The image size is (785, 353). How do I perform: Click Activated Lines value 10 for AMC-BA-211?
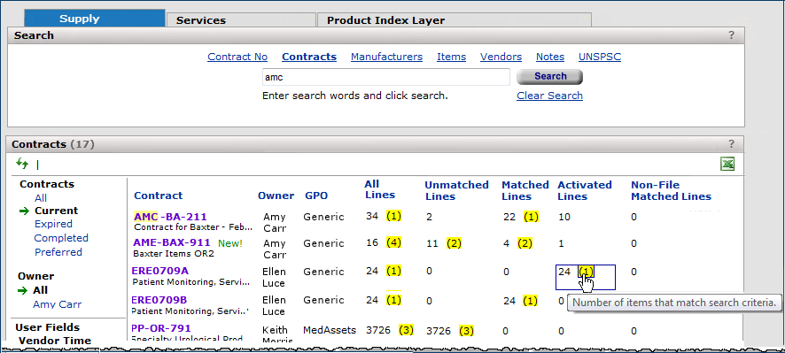click(564, 217)
